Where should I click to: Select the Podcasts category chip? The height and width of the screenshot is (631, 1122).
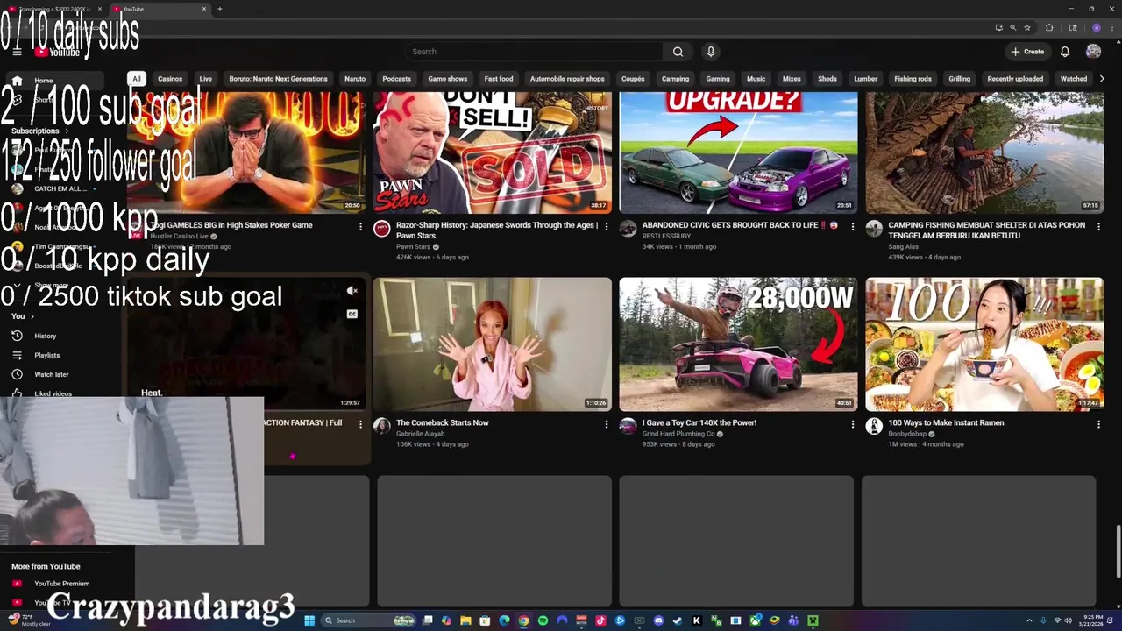point(396,78)
